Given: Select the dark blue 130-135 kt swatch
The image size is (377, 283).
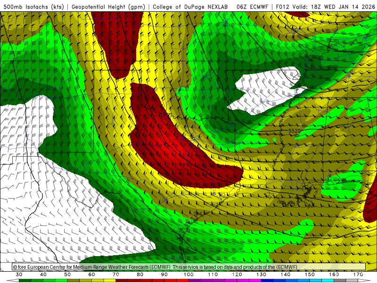Looking at the screenshot, I should (x=267, y=280).
